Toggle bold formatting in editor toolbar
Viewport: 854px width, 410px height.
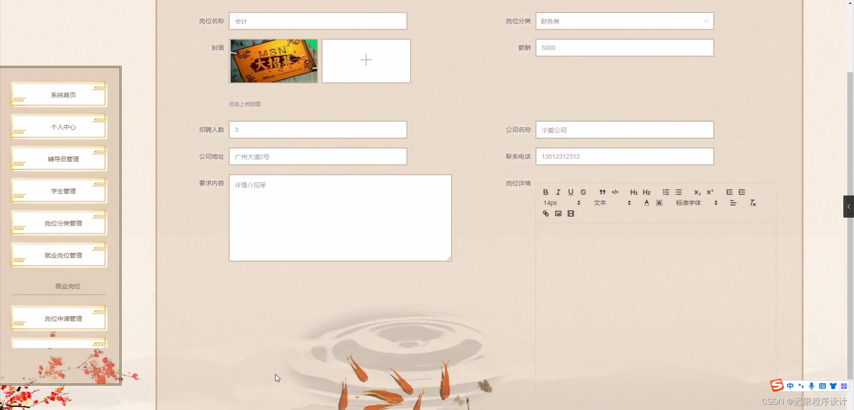pos(545,192)
